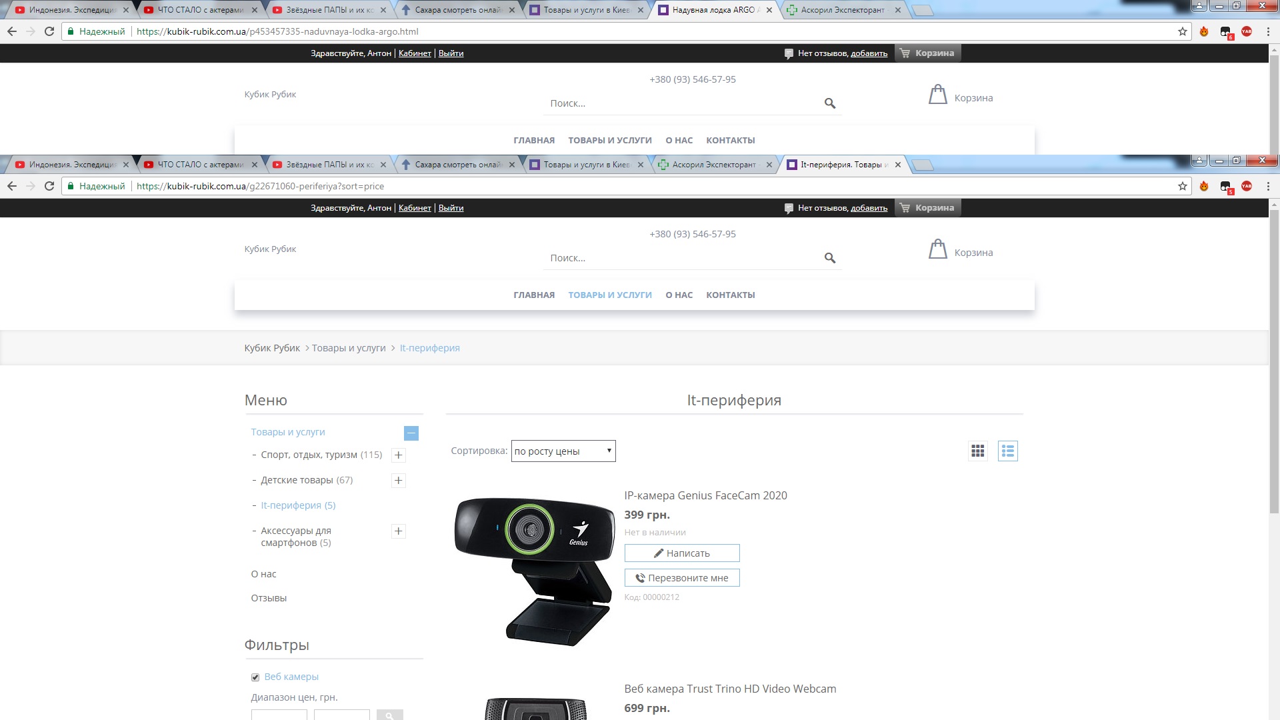Bookmark the page with star in upper window
The image size is (1280, 720).
1183,31
